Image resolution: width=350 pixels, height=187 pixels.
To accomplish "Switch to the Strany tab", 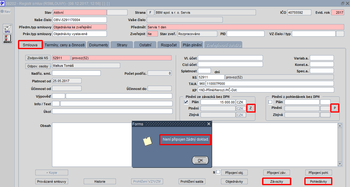I will [122, 45].
